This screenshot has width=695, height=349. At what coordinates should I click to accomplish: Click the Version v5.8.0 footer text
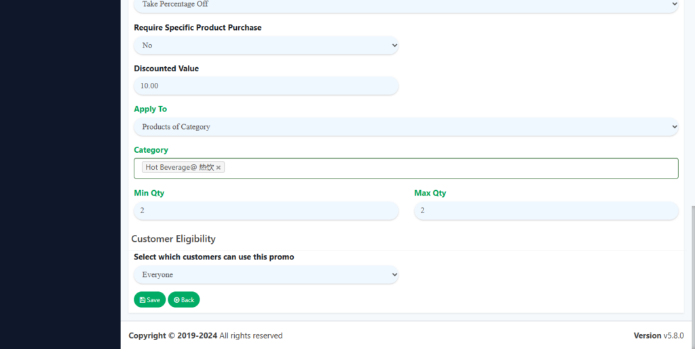pyautogui.click(x=658, y=335)
